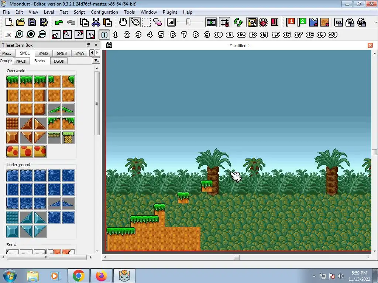
Task: Click the quicksand zone icon
Action: (325, 22)
